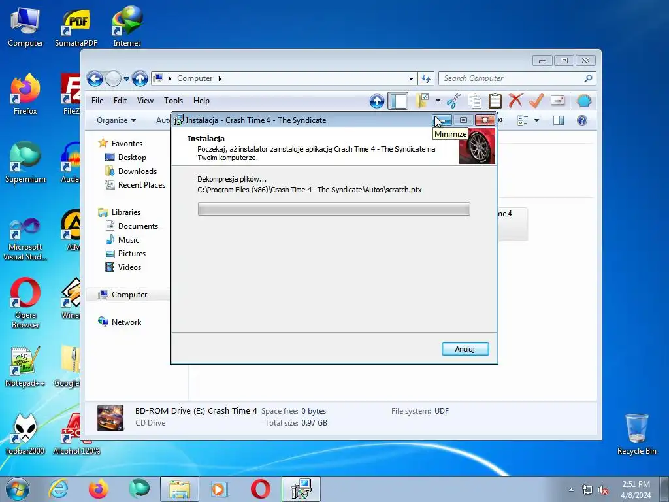Open Recent Places in navigation pane
Screen dimensions: 669x502
click(142, 185)
